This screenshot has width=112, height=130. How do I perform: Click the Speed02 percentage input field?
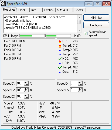click(x=20, y=90)
